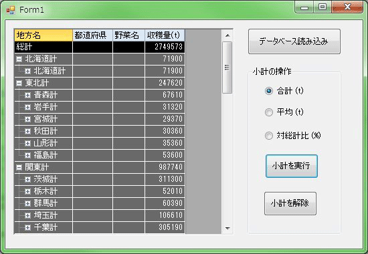Maximize the Form1 window
368x254 pixels.
point(323,7)
